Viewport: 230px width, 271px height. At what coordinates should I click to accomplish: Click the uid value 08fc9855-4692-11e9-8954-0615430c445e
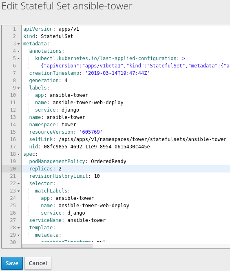(97, 147)
